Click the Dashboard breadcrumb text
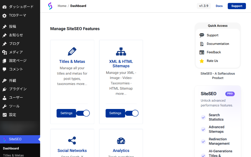Screen dimensions: 251x157 pyautogui.click(x=78, y=6)
